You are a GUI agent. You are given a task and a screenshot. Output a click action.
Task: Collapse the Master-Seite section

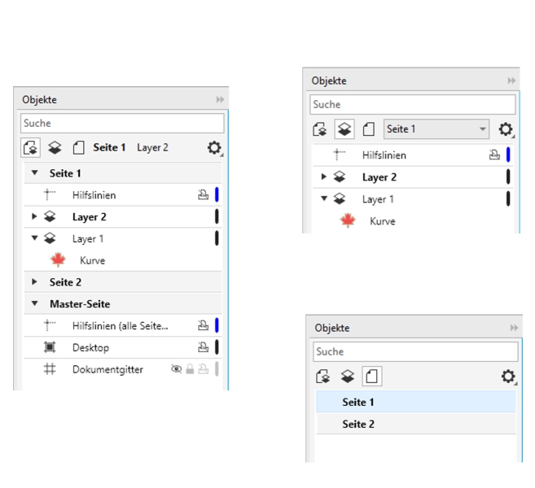pos(34,304)
